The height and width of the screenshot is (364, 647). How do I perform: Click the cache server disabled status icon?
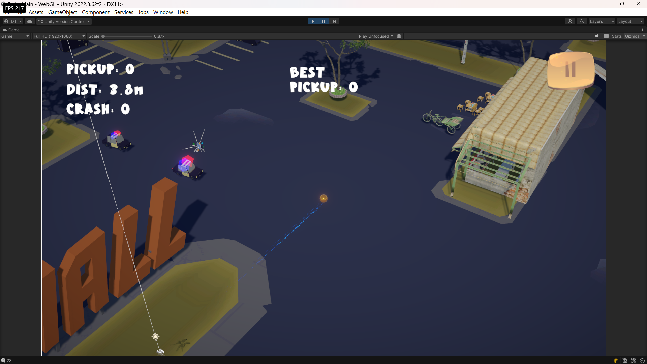(625, 361)
